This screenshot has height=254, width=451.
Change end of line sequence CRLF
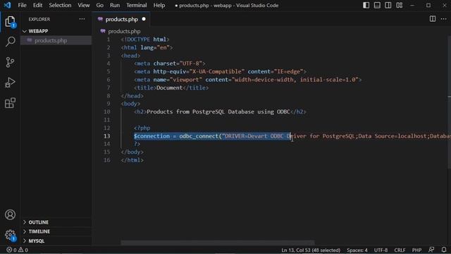(x=400, y=250)
